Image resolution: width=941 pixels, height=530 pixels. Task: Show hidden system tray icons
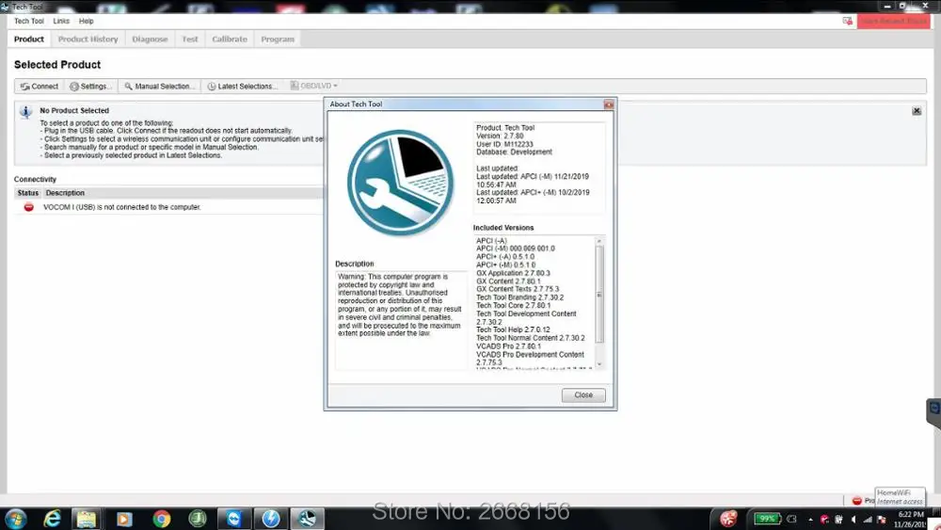(810, 520)
